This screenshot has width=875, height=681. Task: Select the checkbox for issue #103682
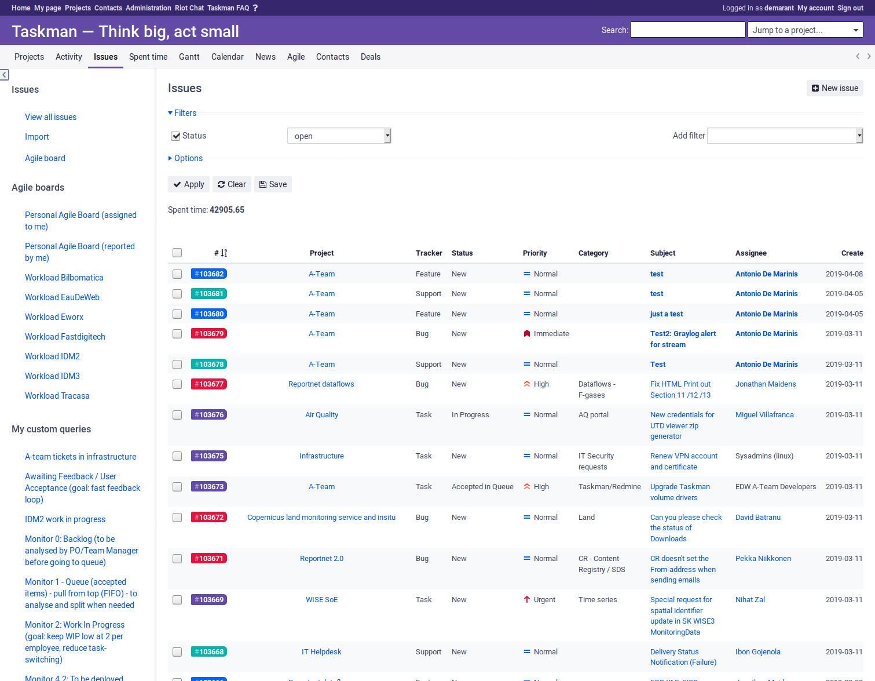[177, 274]
